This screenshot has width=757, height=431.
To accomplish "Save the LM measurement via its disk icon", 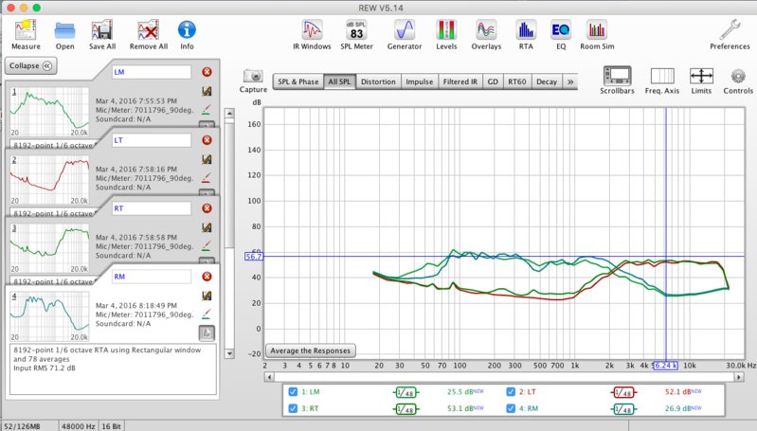I will pyautogui.click(x=207, y=91).
